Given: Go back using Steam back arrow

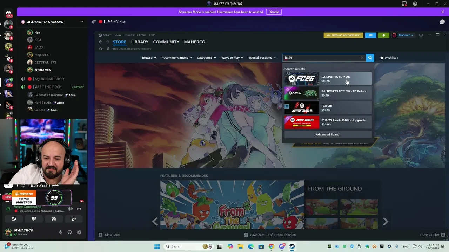Looking at the screenshot, I should click(100, 42).
